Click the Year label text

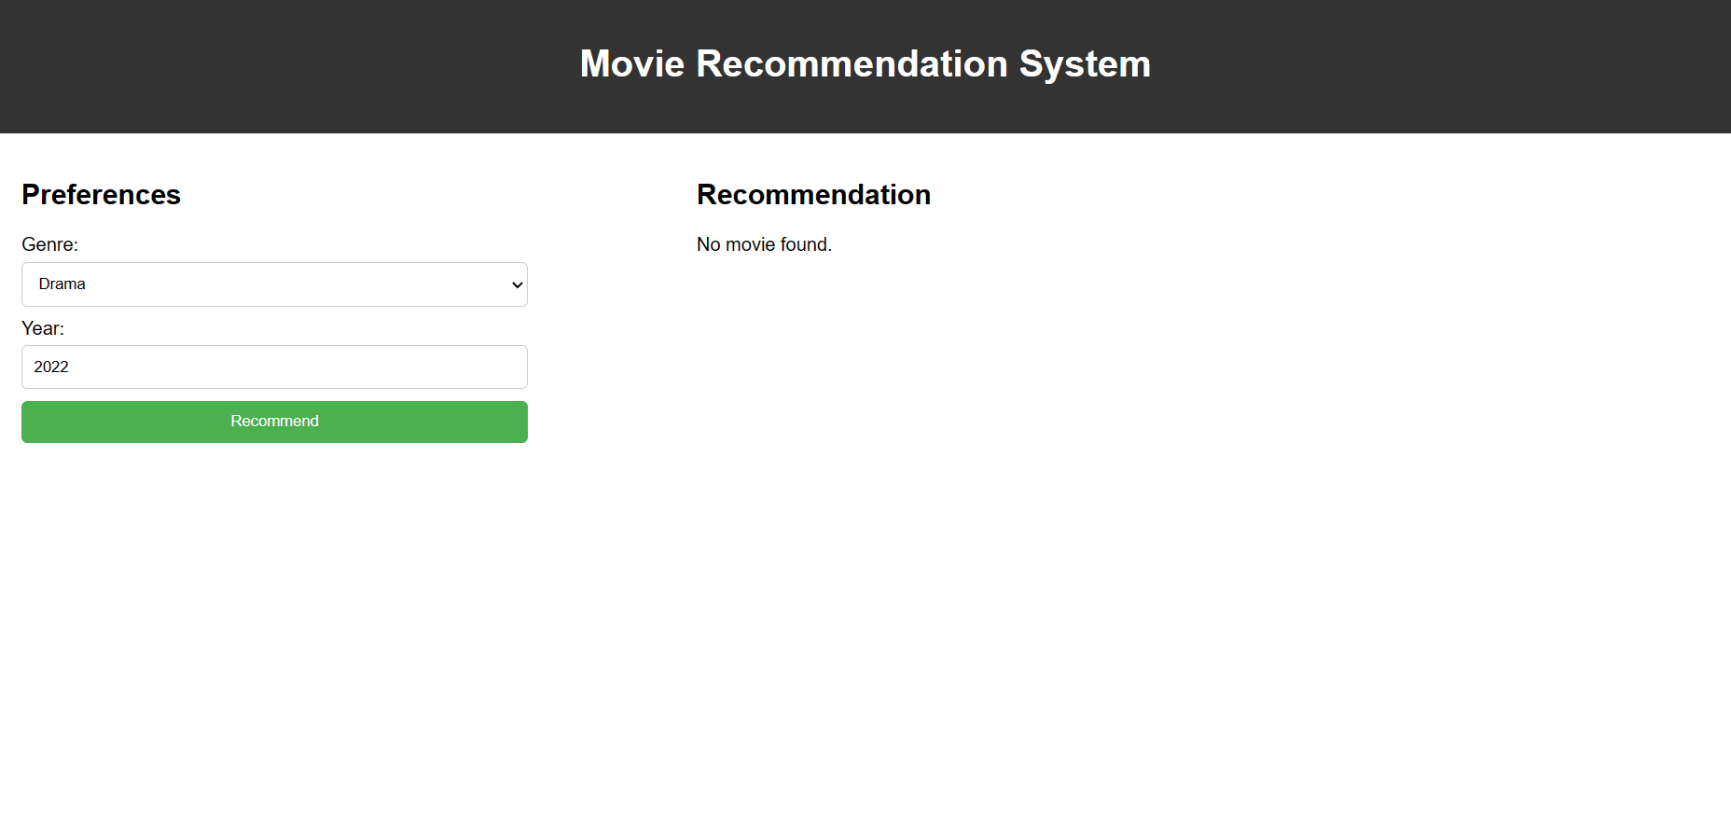(x=42, y=328)
